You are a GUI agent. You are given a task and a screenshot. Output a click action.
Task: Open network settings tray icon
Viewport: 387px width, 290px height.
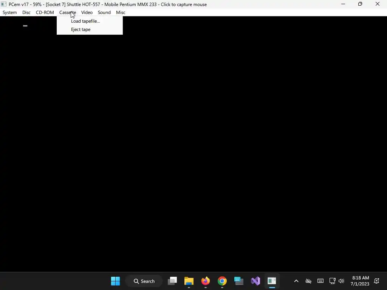pos(333,281)
